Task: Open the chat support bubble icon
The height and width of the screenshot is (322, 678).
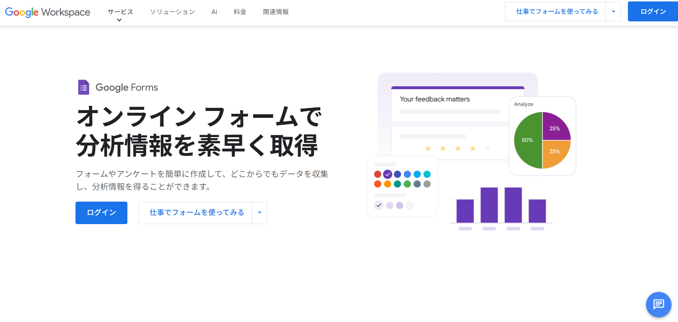Action: tap(658, 304)
